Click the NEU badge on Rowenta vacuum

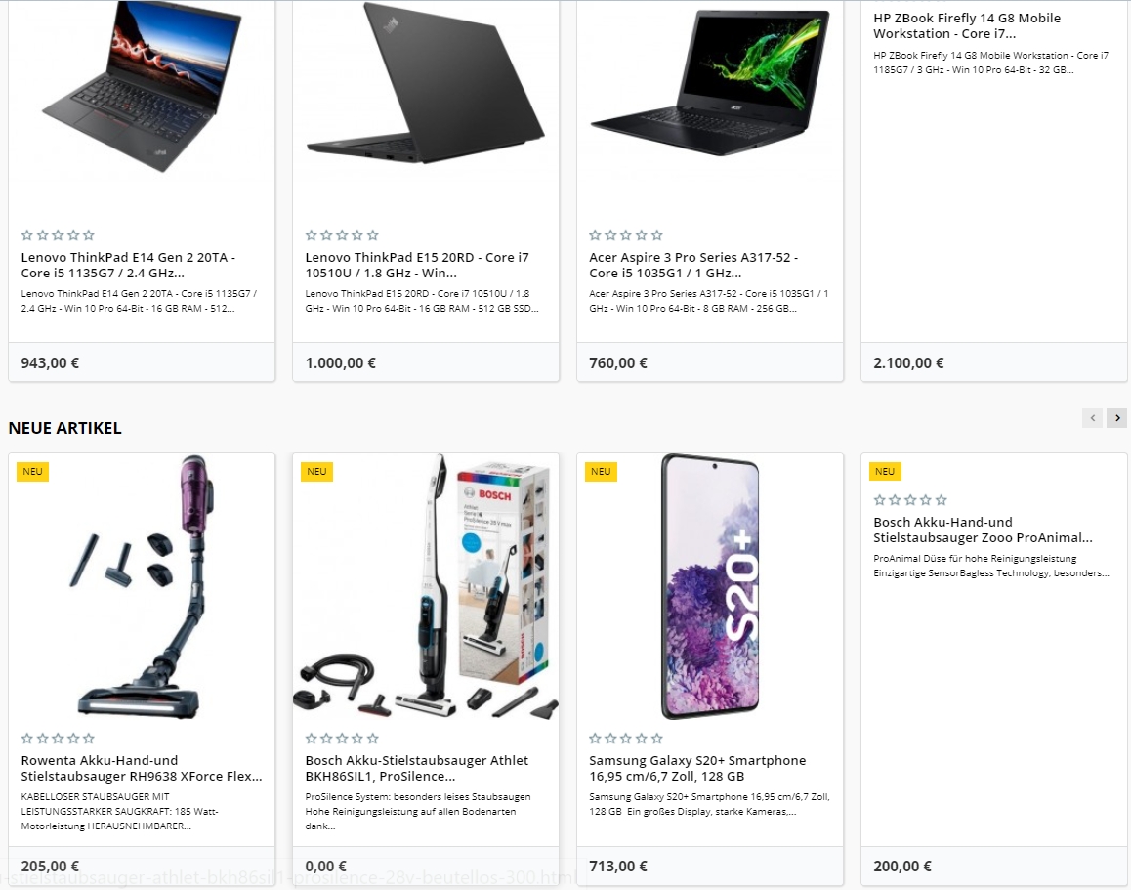[x=32, y=472]
